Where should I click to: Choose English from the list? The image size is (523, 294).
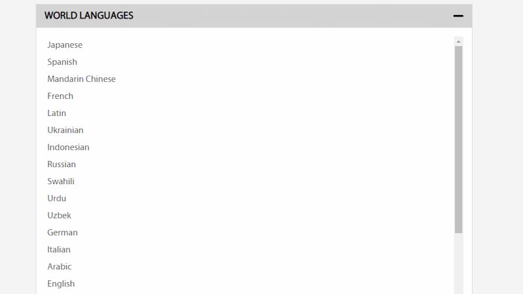pyautogui.click(x=61, y=284)
